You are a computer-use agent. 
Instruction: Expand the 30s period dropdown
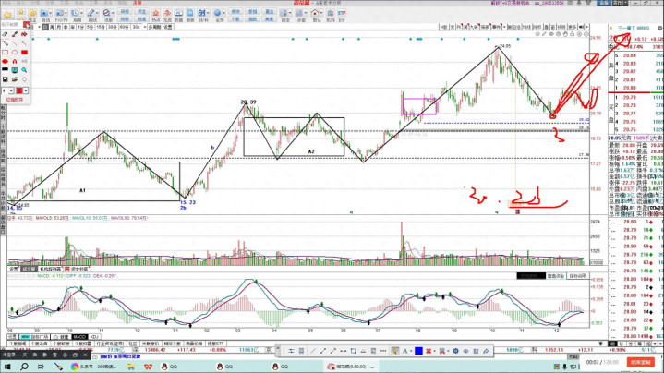[144, 28]
